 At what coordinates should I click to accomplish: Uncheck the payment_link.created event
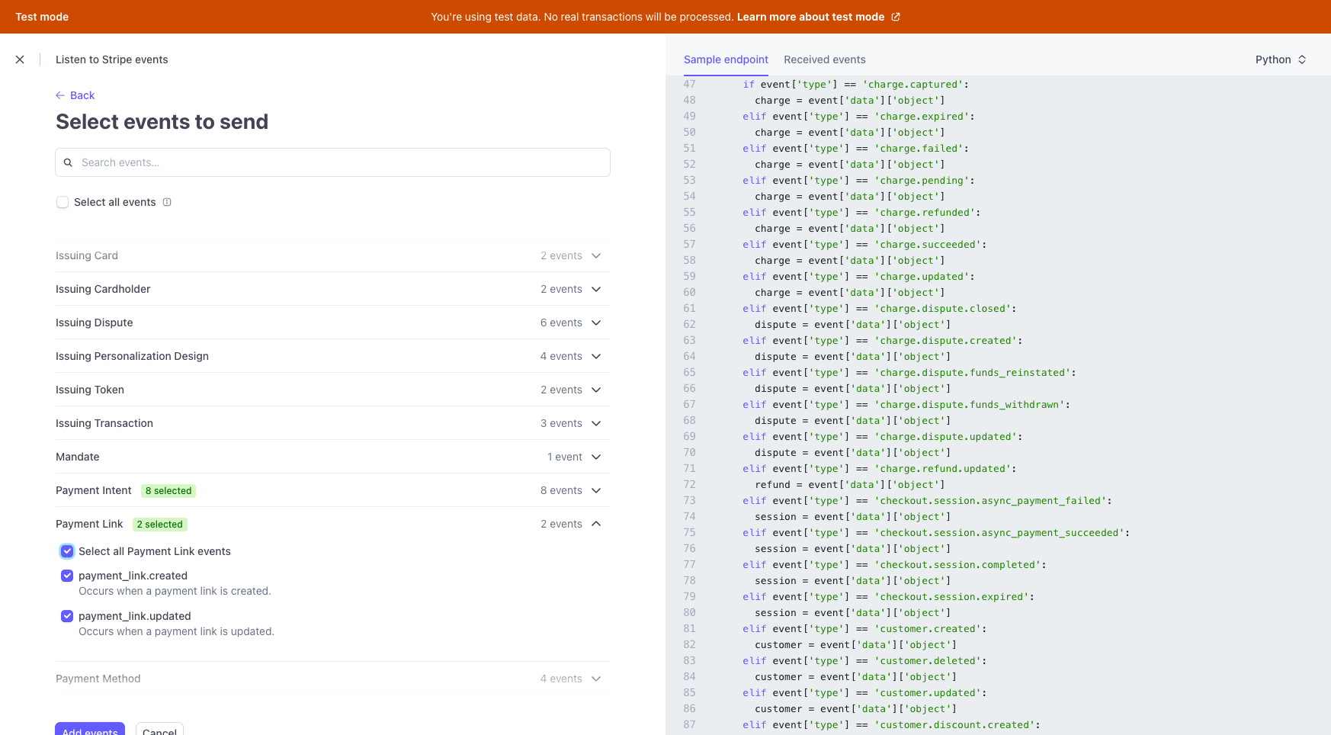coord(67,576)
